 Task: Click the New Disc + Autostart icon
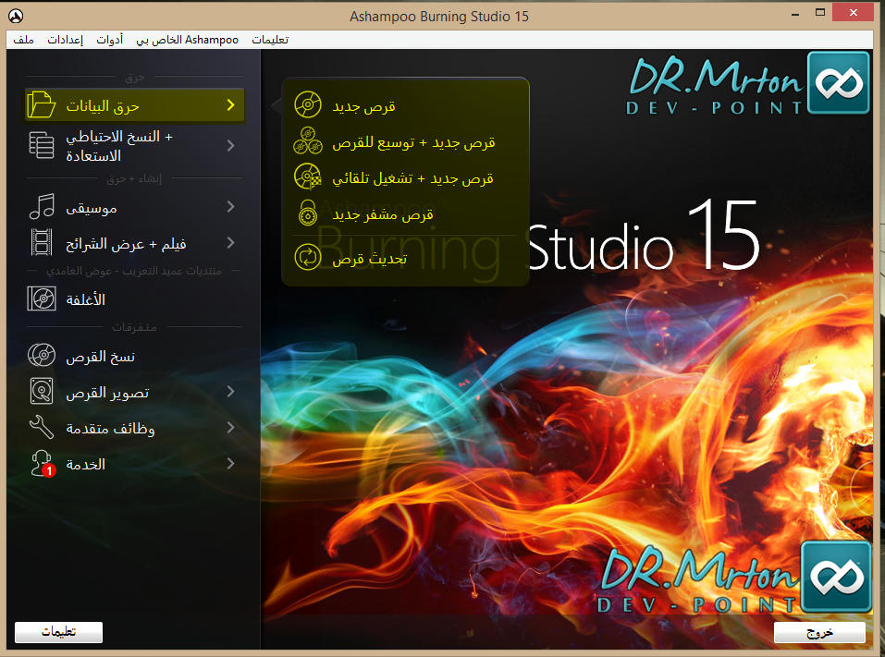(308, 176)
